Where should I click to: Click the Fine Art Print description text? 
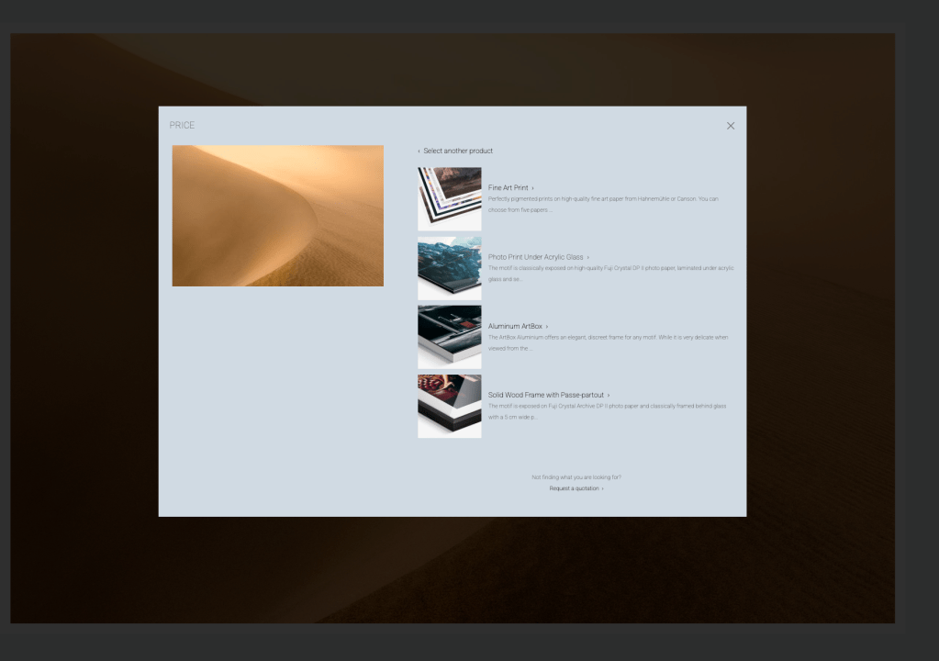pos(602,204)
